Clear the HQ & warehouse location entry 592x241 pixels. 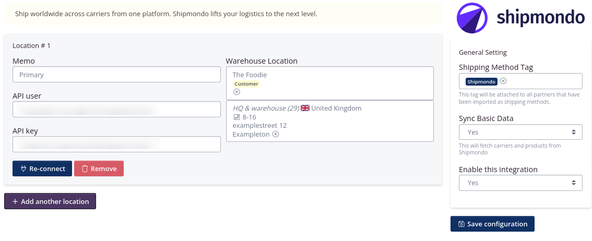(276, 134)
